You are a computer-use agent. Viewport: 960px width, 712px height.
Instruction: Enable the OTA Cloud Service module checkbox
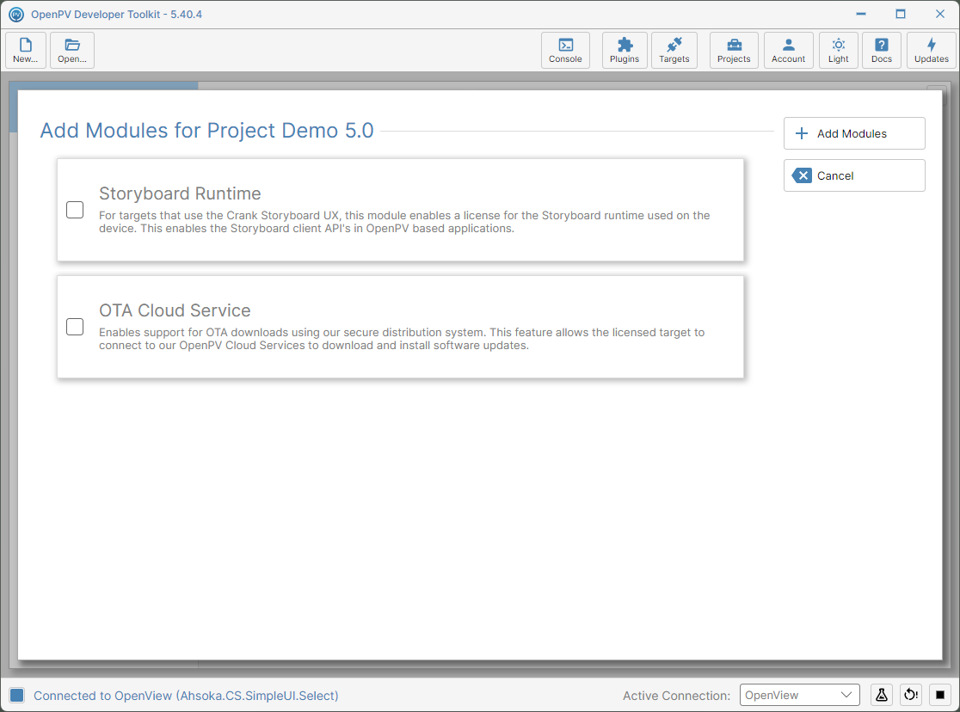point(75,327)
